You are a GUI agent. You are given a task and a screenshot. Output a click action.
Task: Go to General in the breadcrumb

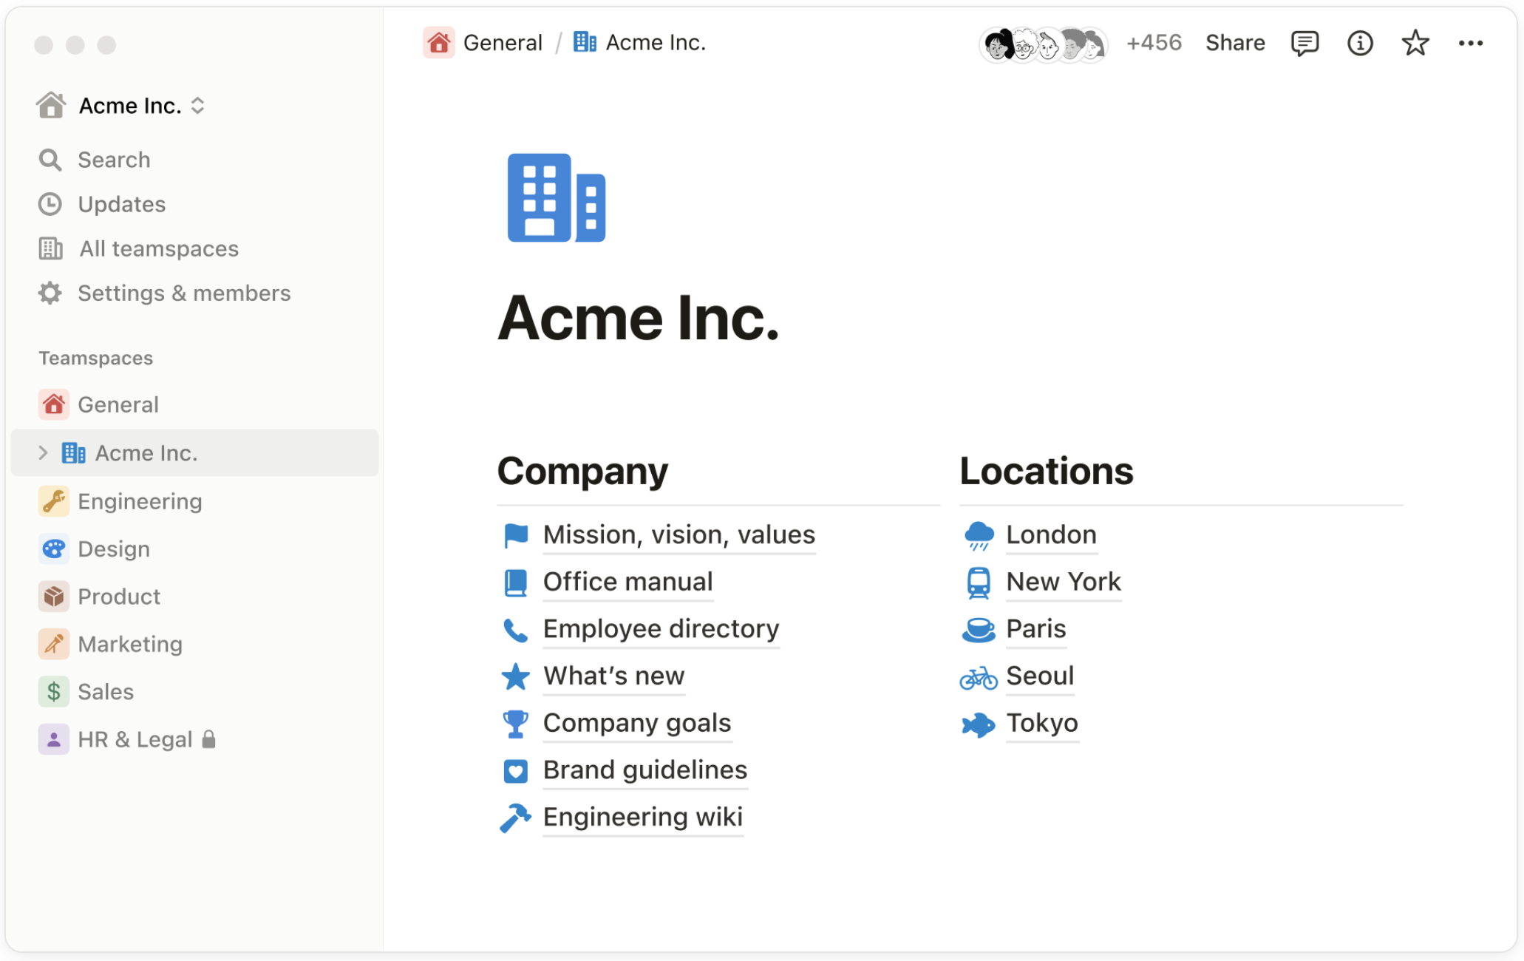click(x=502, y=43)
